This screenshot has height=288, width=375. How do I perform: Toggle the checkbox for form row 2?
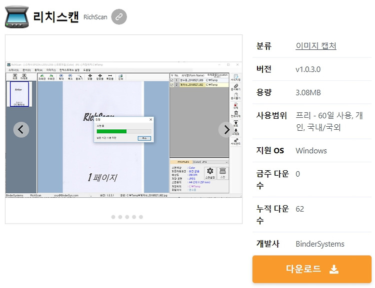coord(171,85)
